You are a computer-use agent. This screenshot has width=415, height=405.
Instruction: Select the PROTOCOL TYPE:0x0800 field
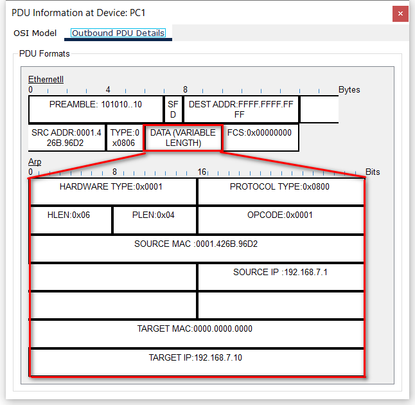(x=281, y=192)
